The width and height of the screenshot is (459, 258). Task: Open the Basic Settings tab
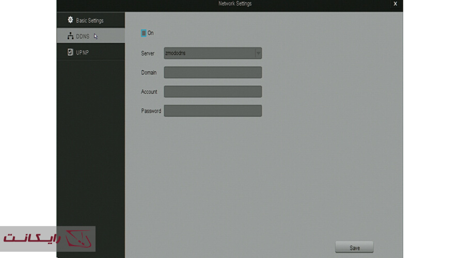(x=90, y=21)
